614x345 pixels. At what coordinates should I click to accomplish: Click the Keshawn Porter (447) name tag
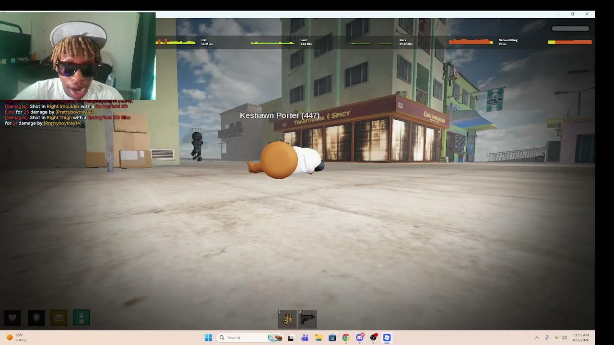tap(280, 115)
